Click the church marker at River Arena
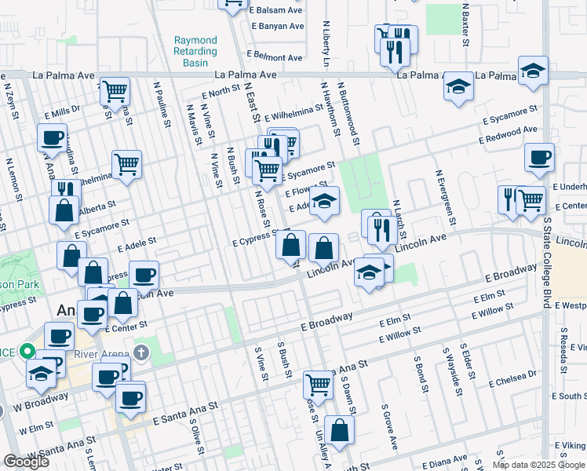Screen dimensions: 587x471 (141, 353)
